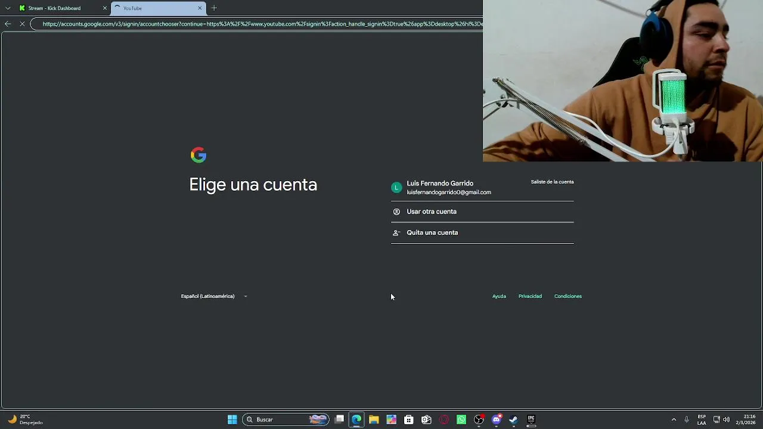Open Task View on taskbar
The image size is (763, 429).
pos(339,419)
